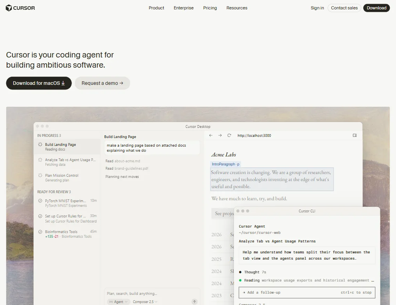This screenshot has height=305, width=396.
Task: Click checkmark icon beside Set up Cursor Rules
Action: pyautogui.click(x=40, y=216)
